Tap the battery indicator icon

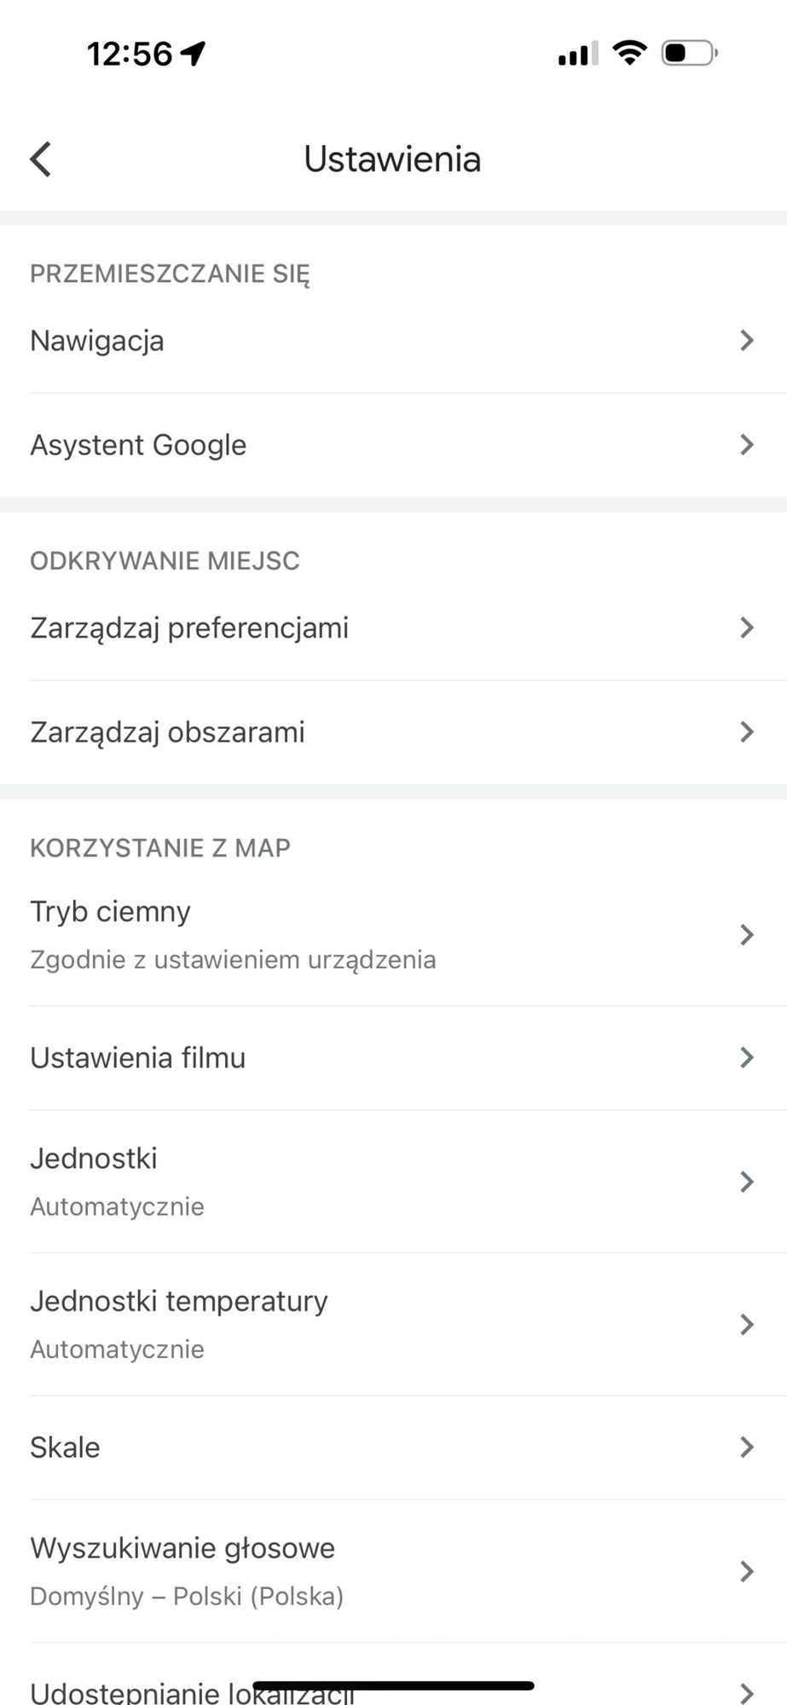(689, 53)
